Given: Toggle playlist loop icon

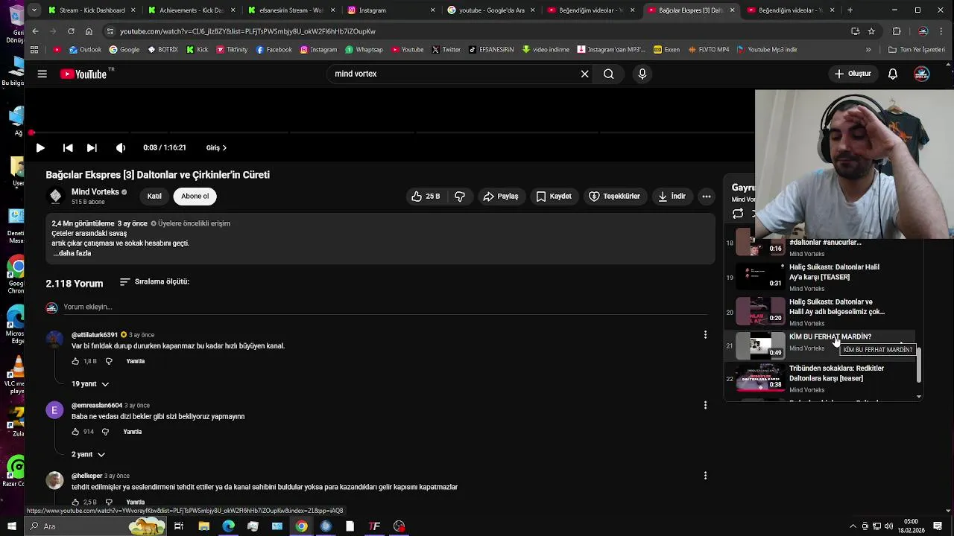Looking at the screenshot, I should coord(738,214).
